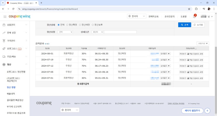The width and height of the screenshot is (217, 116).
Task: Open the 내림차순 sort order dropdown
Action: (x=203, y=43)
